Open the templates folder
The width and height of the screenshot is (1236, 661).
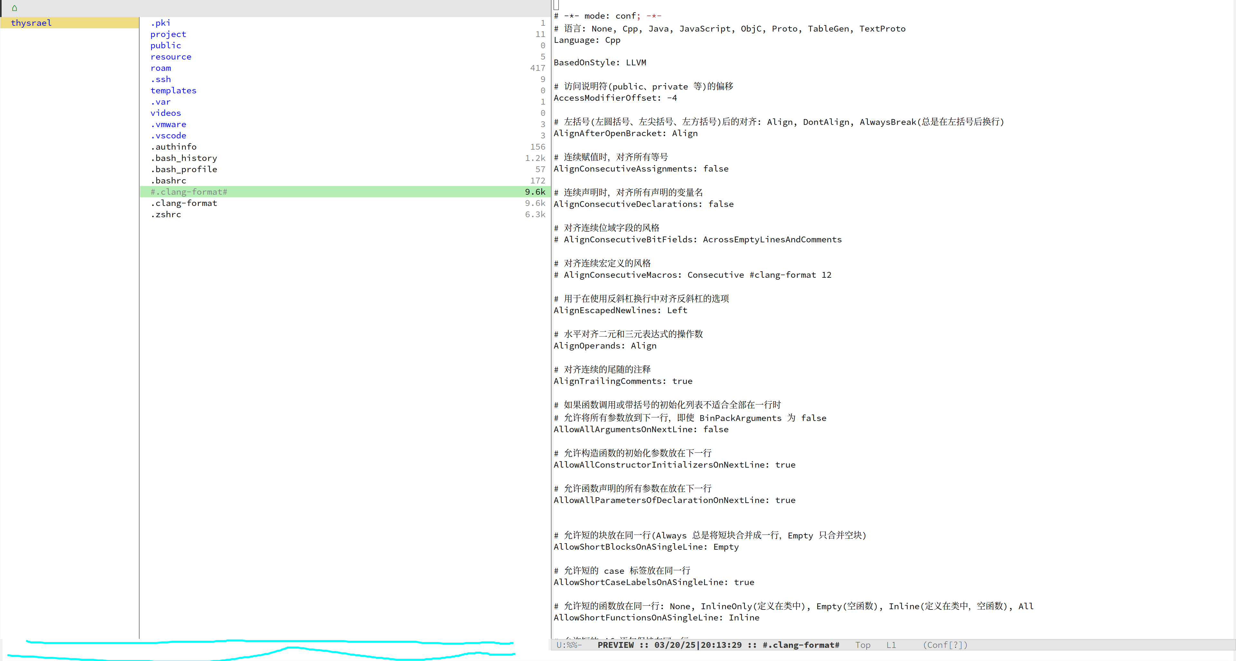point(173,91)
